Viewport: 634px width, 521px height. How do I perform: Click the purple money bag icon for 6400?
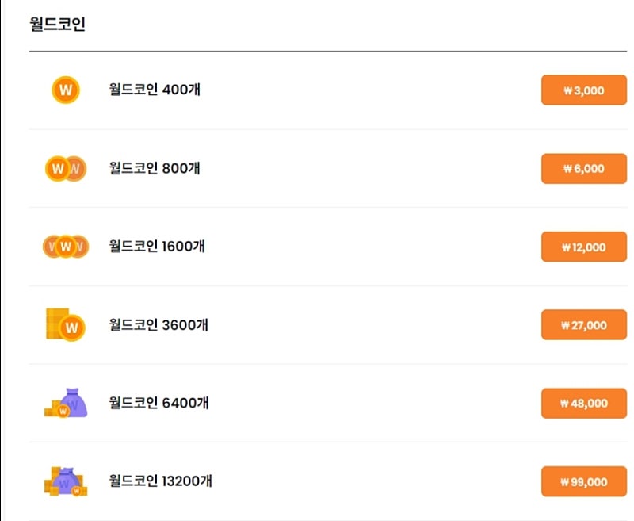[66, 403]
